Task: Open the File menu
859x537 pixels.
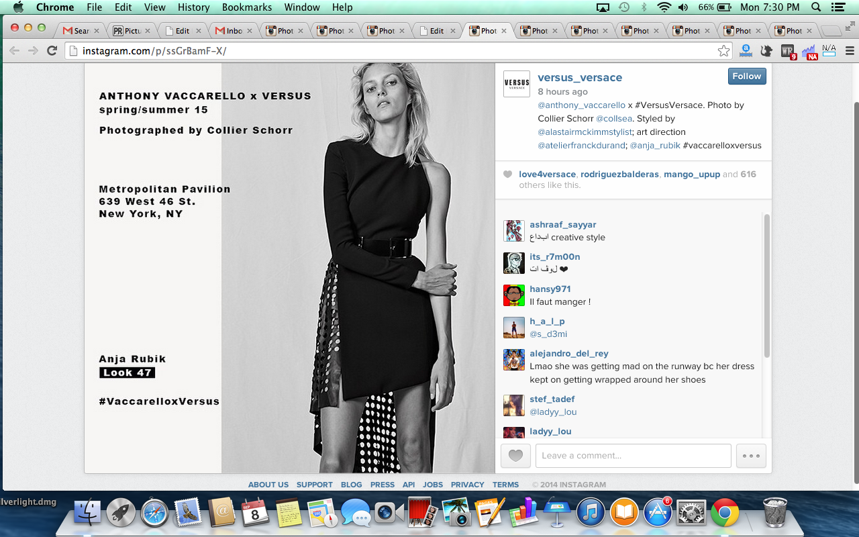Action: (94, 7)
